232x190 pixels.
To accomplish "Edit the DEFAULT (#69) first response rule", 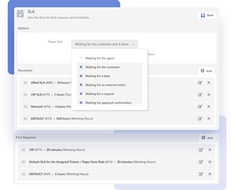I will pos(201,174).
